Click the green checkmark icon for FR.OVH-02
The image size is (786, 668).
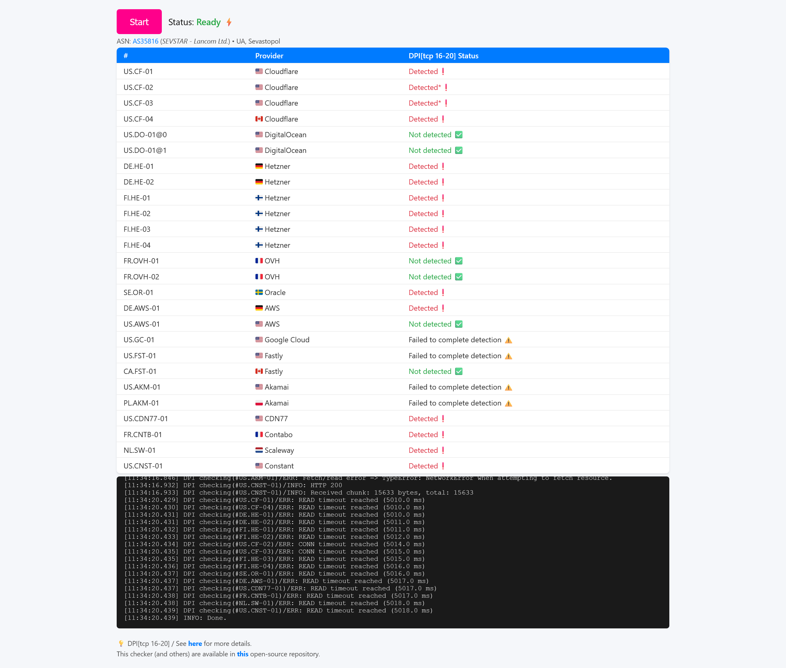(x=458, y=277)
